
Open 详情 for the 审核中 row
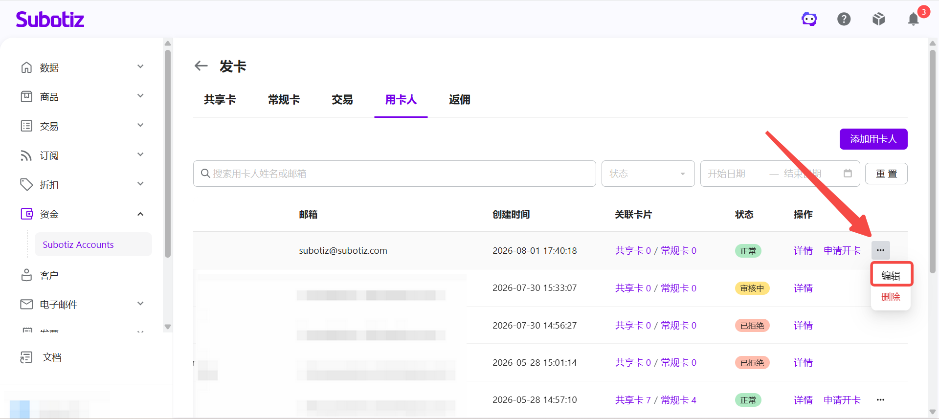pyautogui.click(x=803, y=288)
